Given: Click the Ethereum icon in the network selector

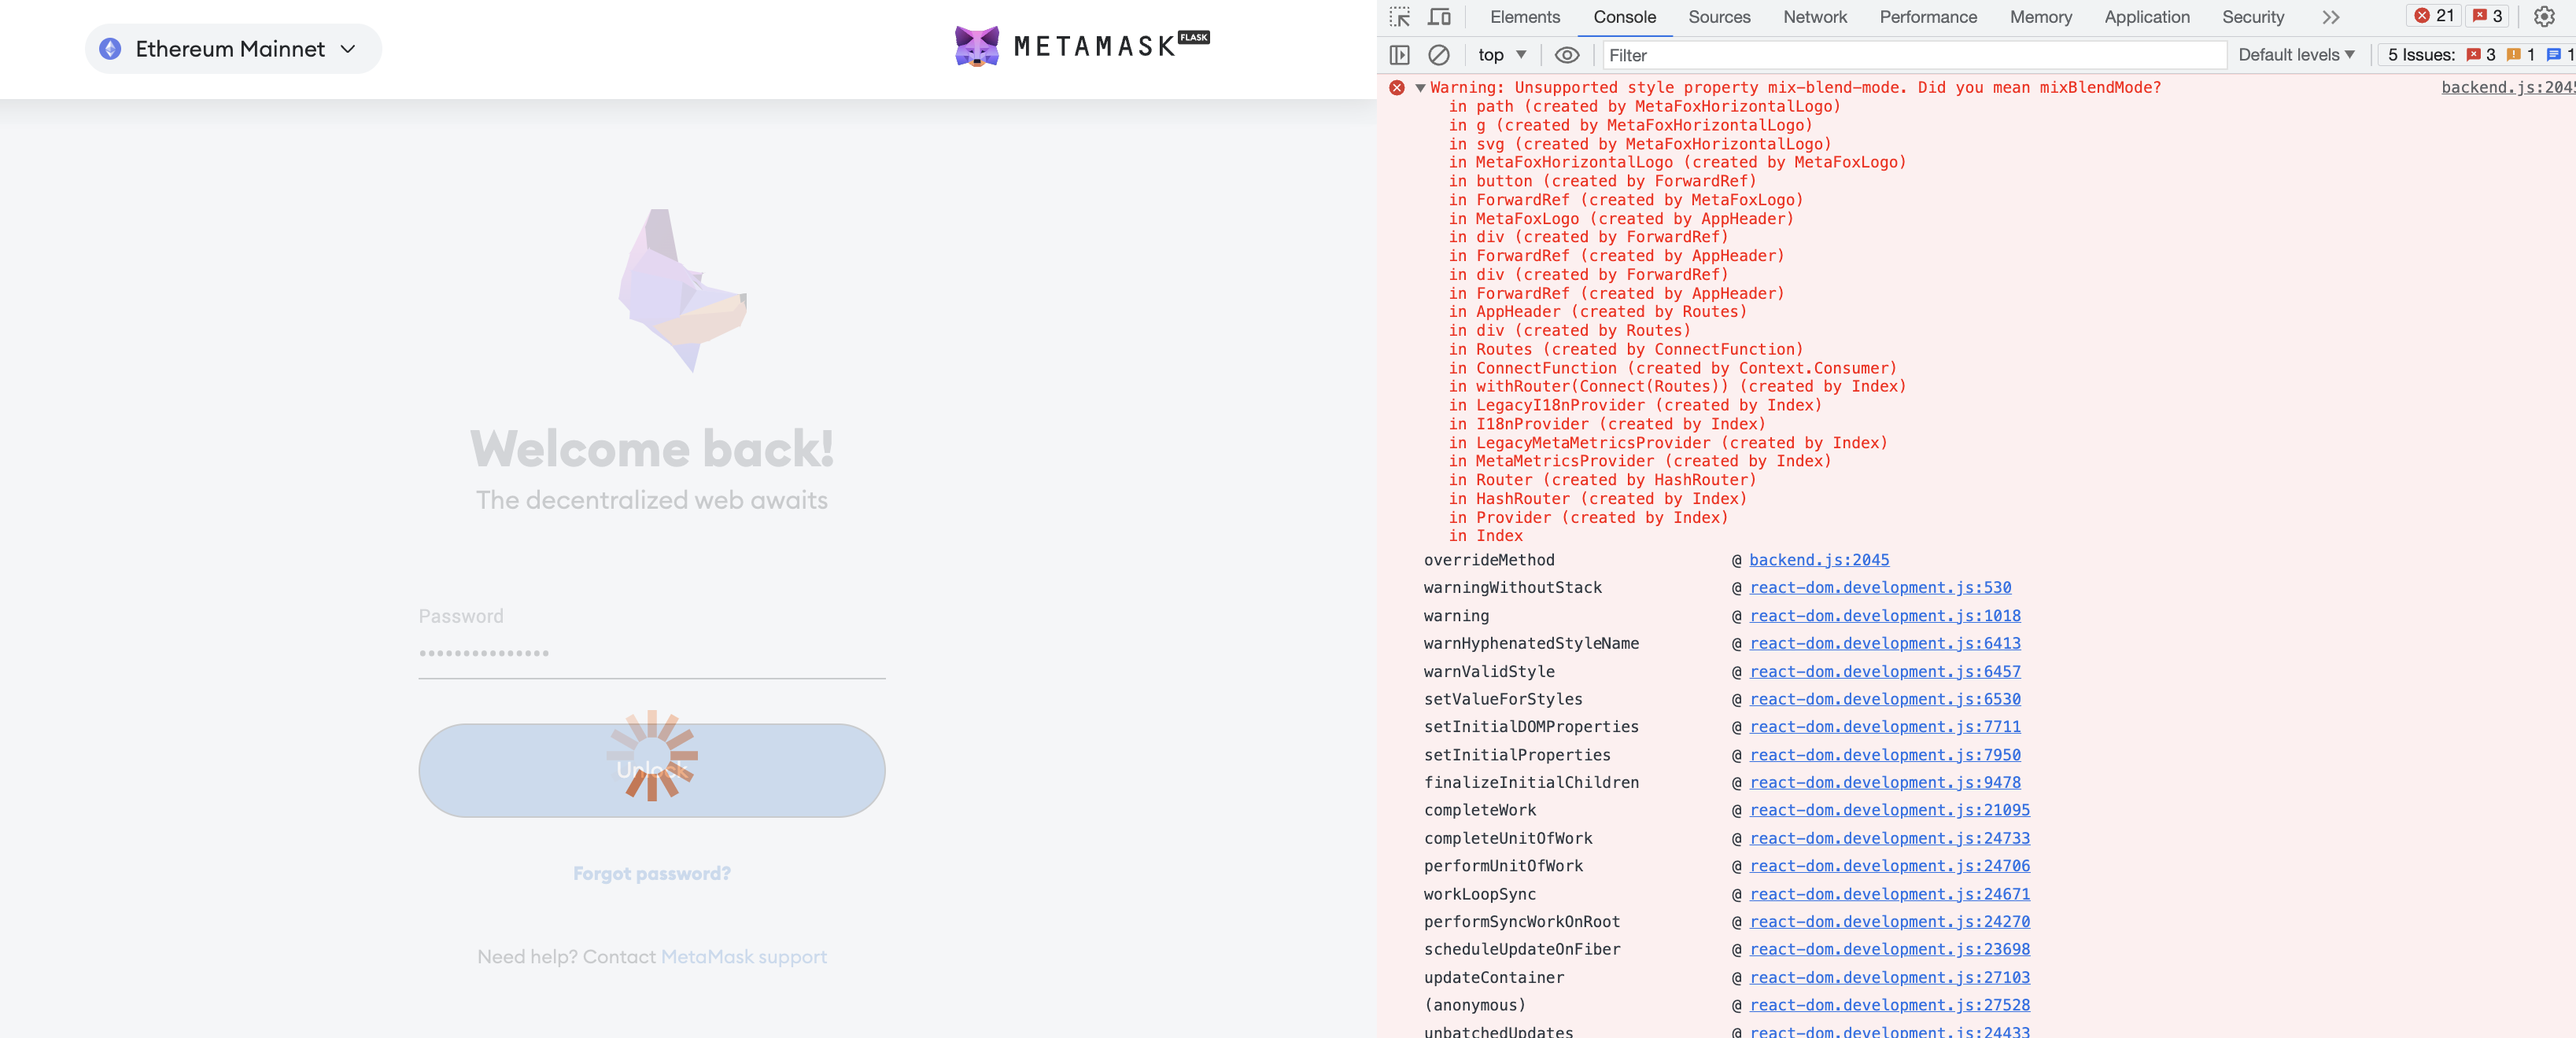Looking at the screenshot, I should pyautogui.click(x=112, y=48).
